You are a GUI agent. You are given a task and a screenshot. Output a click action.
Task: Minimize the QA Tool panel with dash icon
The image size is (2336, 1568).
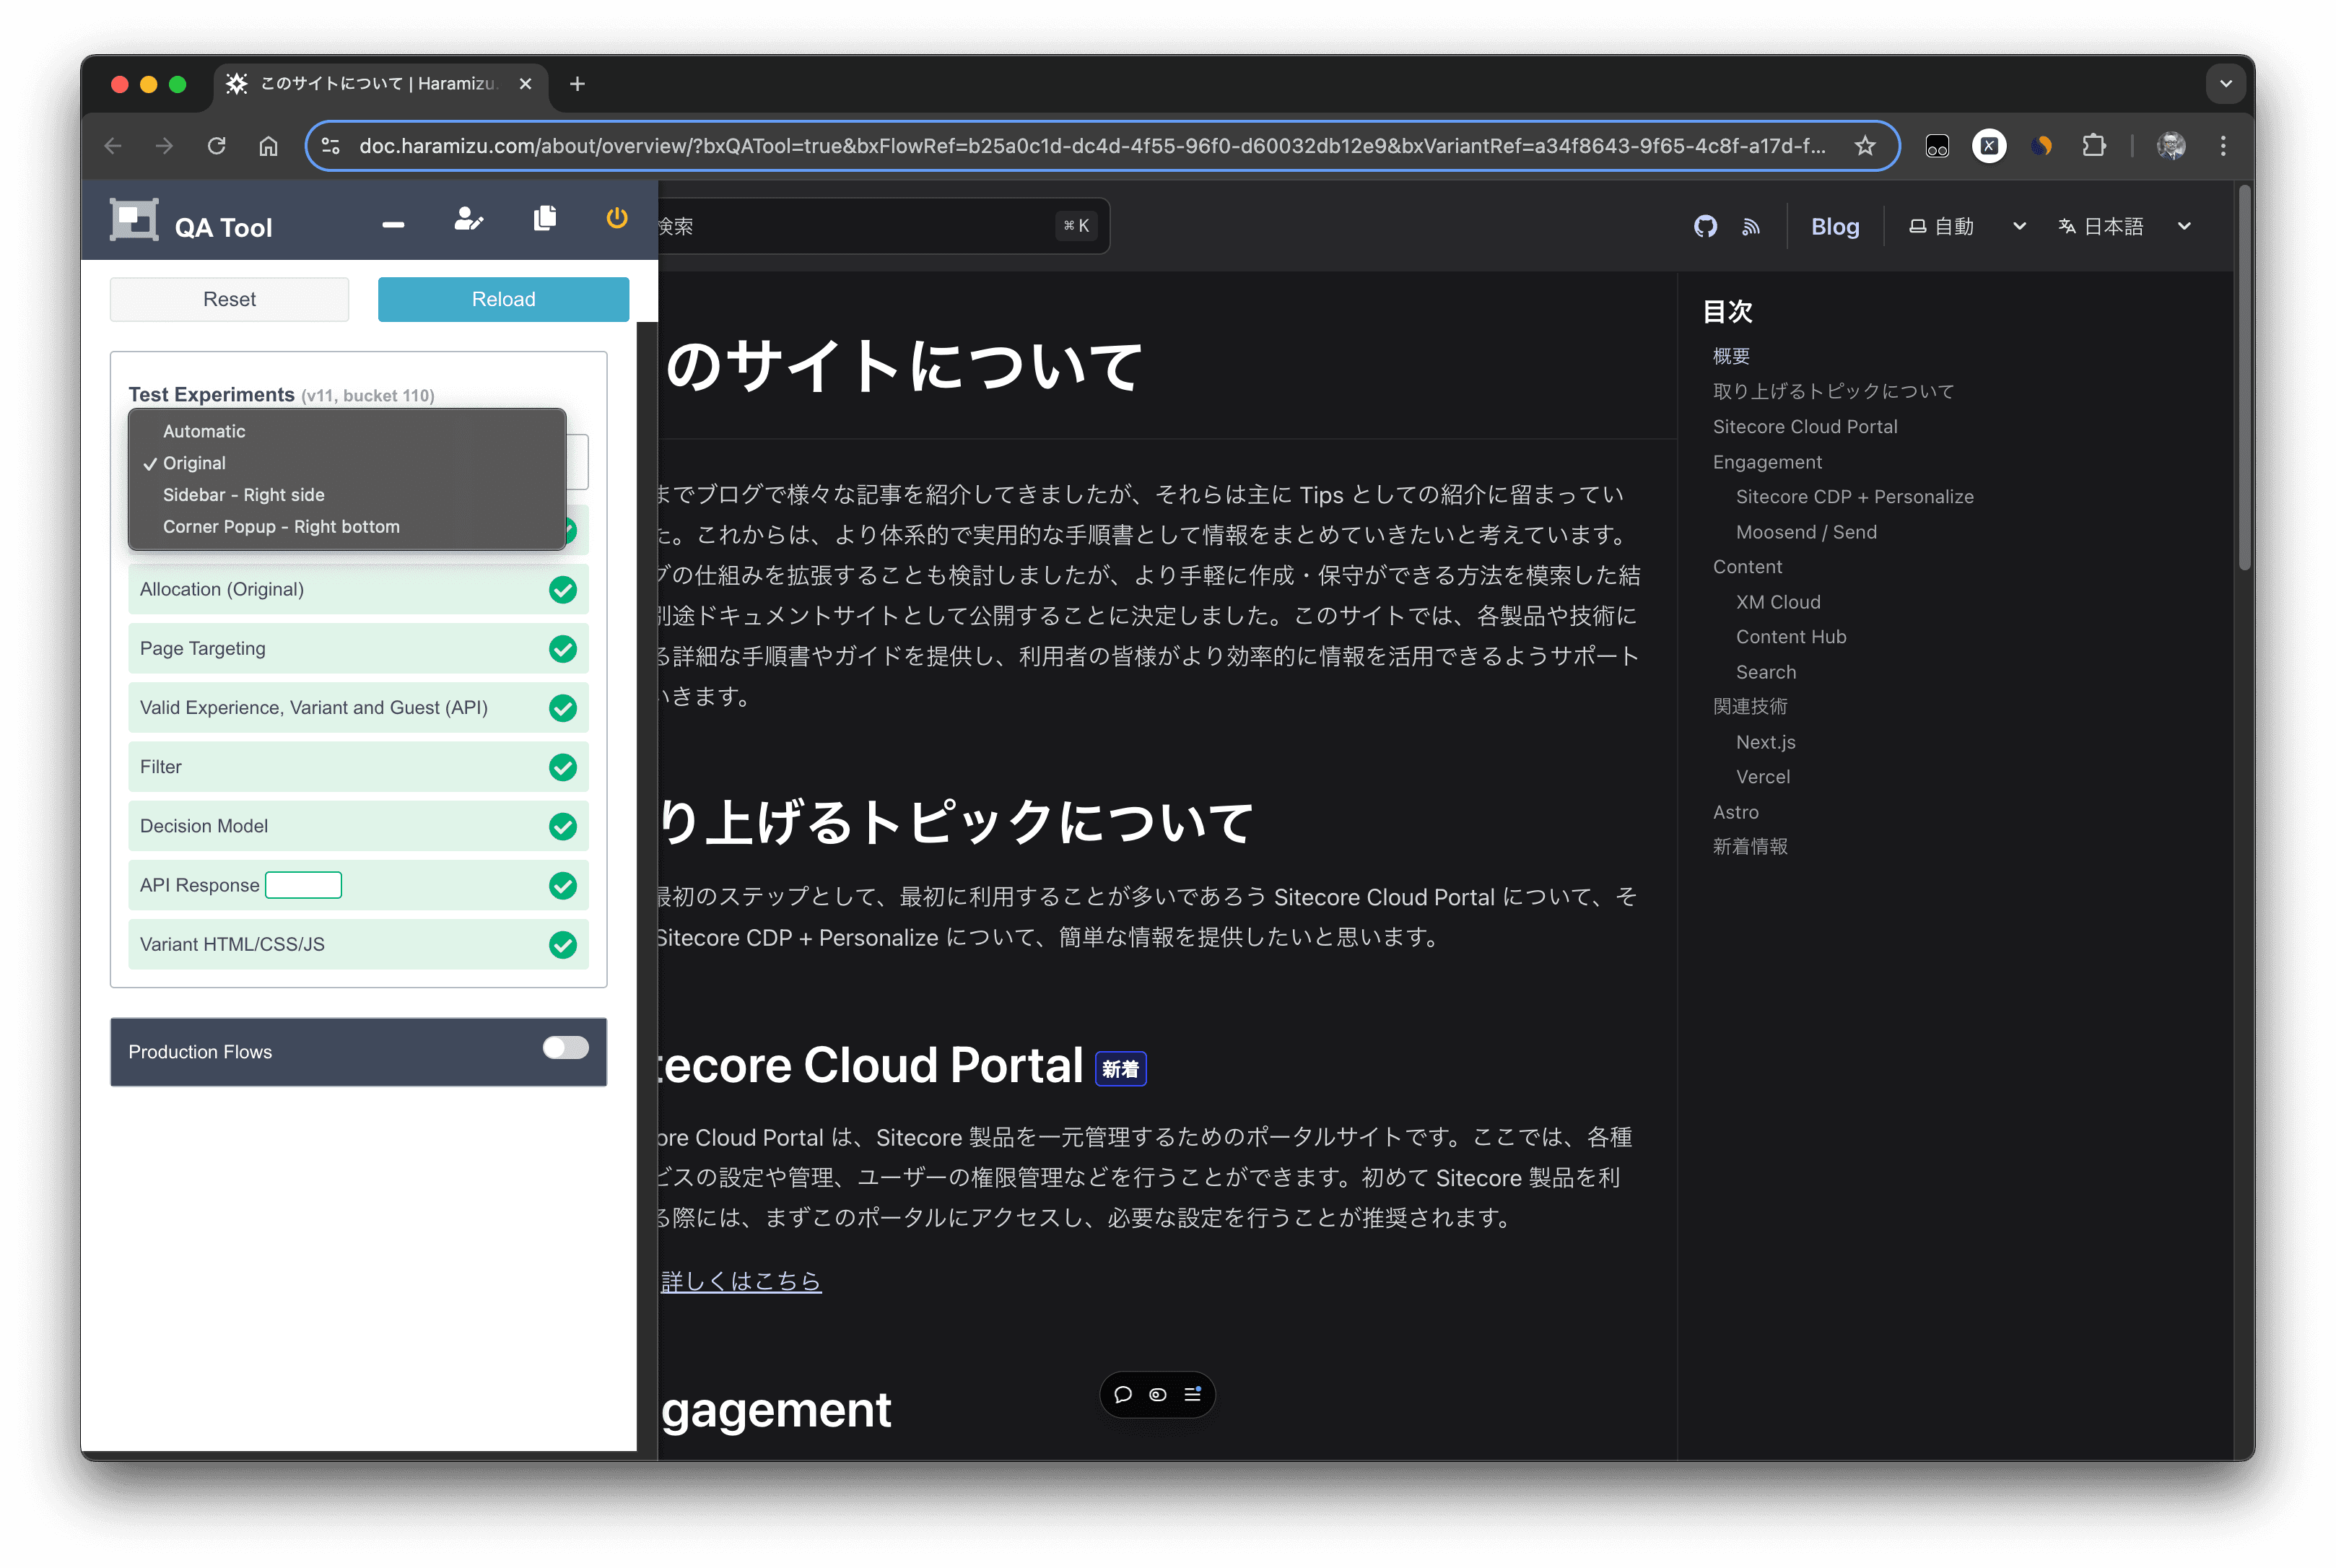pos(393,225)
